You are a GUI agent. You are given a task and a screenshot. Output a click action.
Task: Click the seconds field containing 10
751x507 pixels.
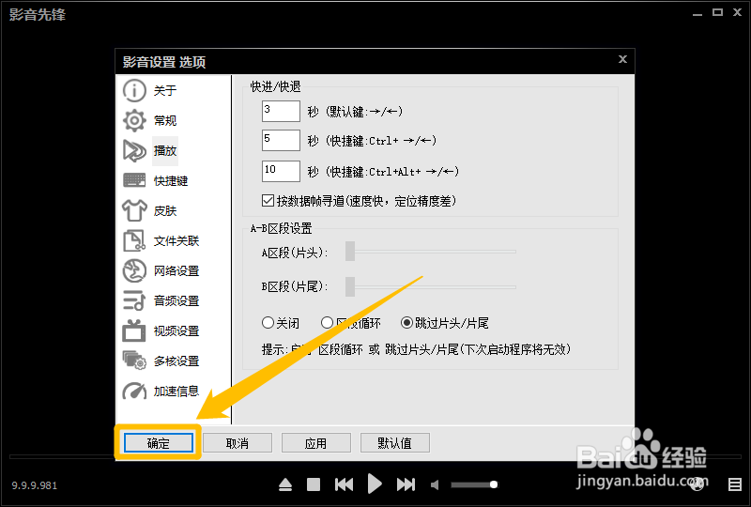(x=281, y=171)
